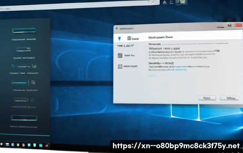The image size is (243, 153).
Task: Click the circular G icon in dark panel
Action: click(x=35, y=66)
